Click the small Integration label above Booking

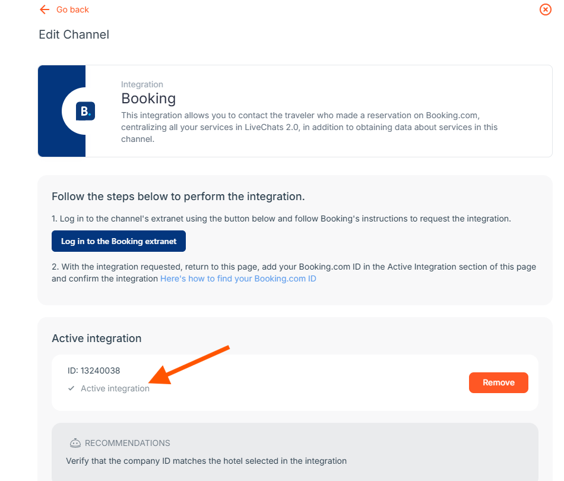[142, 84]
